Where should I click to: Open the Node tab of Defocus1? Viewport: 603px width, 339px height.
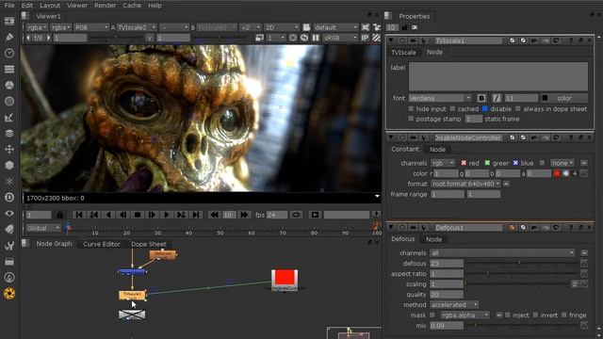[433, 239]
